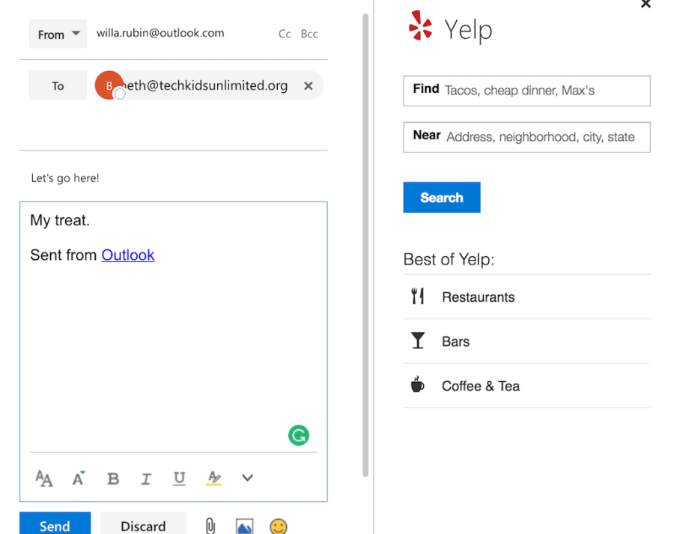Follow the Outlook signature link
The width and height of the screenshot is (674, 534).
click(x=127, y=255)
